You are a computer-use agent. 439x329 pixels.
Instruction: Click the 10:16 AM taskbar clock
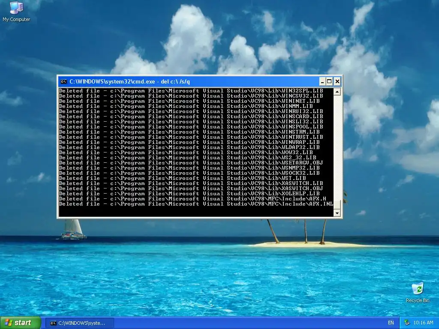tap(423, 323)
